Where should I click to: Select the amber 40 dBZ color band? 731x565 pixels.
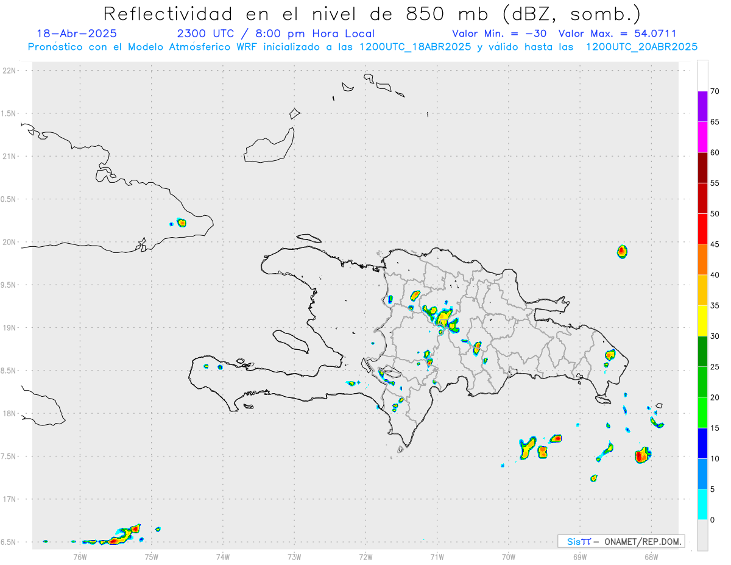(x=702, y=290)
